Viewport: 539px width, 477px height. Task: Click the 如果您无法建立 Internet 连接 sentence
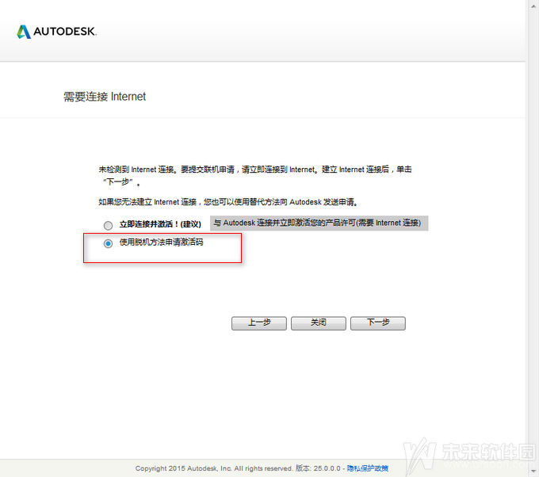[x=228, y=202]
